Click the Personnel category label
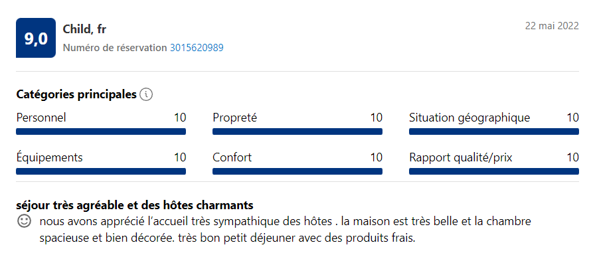The image size is (593, 257). tap(41, 118)
